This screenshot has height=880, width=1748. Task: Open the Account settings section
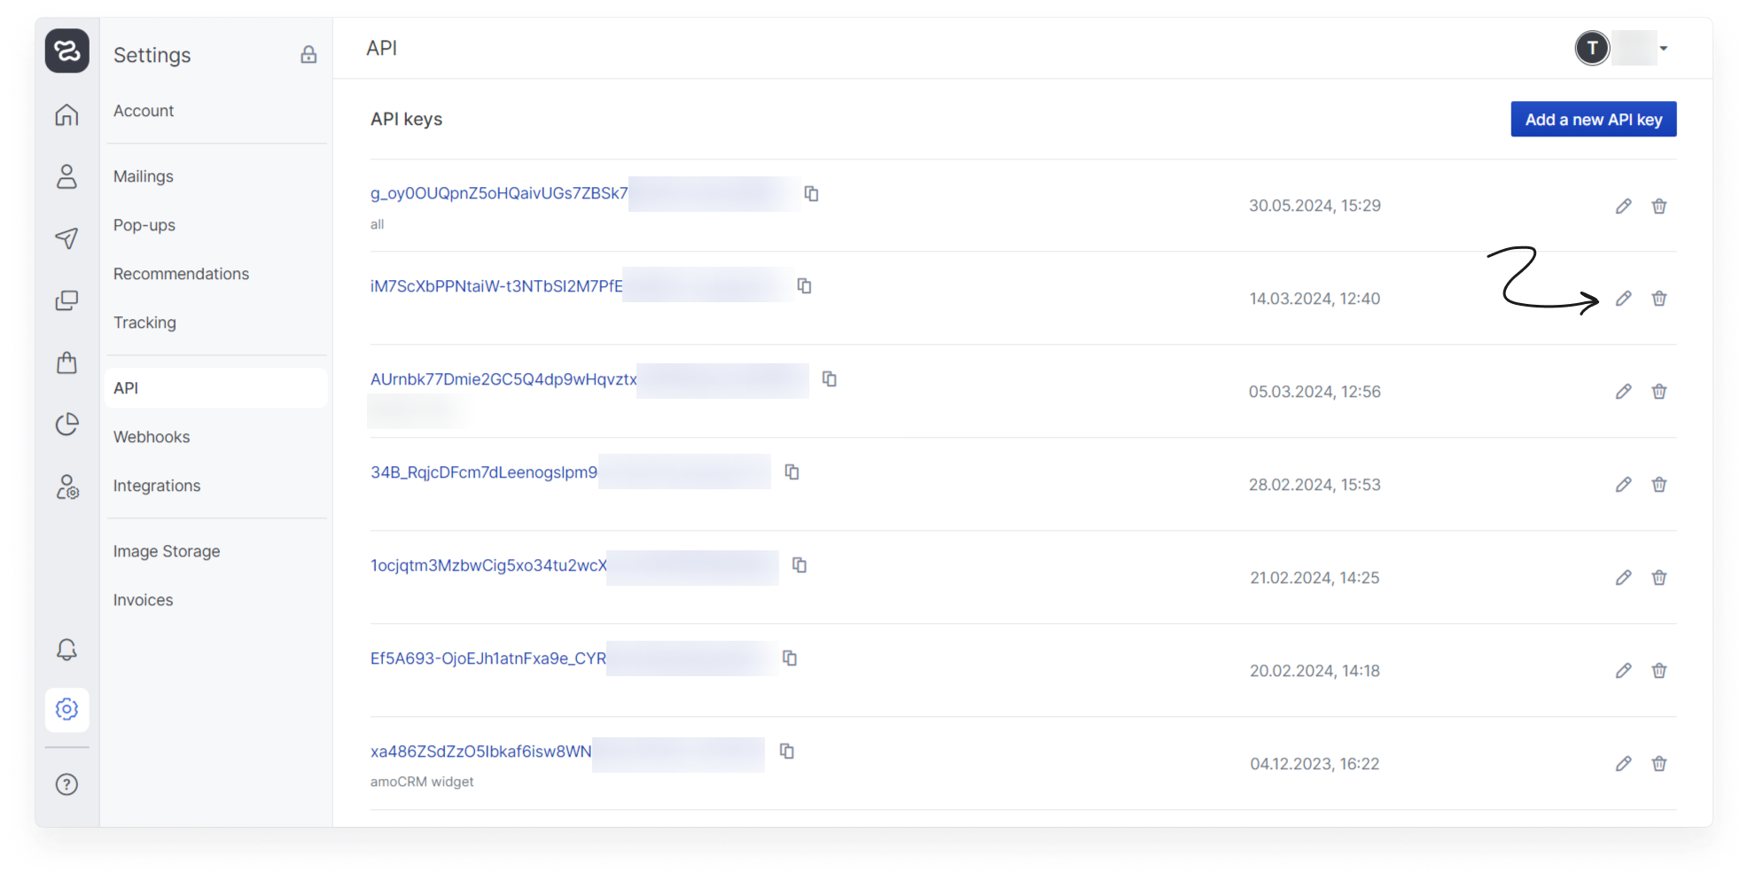[x=144, y=111]
